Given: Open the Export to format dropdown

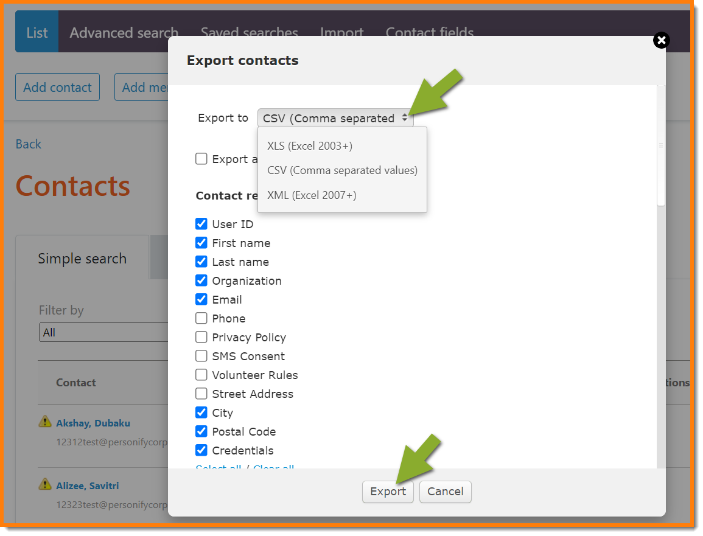Looking at the screenshot, I should tap(335, 118).
